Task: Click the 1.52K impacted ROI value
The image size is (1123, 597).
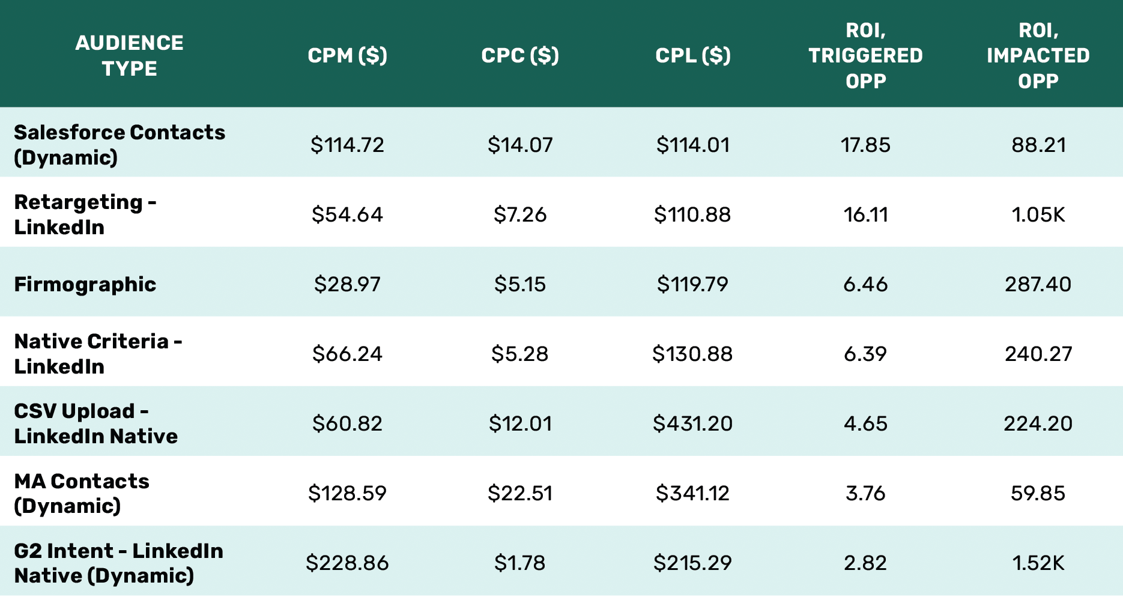Action: (1038, 563)
